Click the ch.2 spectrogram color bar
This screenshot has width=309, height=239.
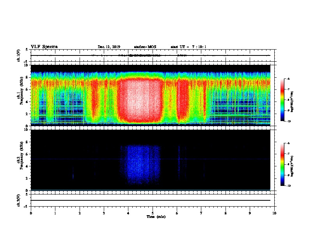[x=282, y=164]
